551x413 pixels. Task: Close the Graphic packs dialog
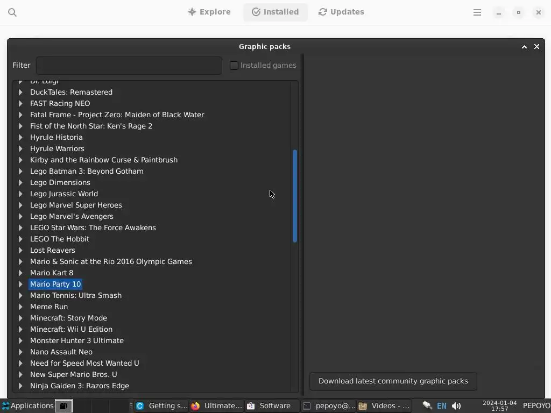[536, 46]
